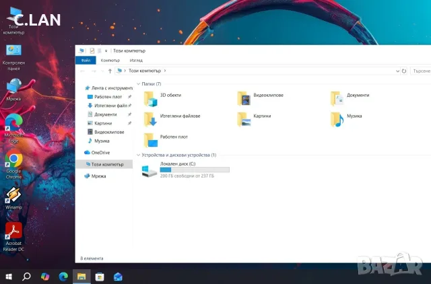Open the Microsoft Store taskbar icon

pos(100,277)
